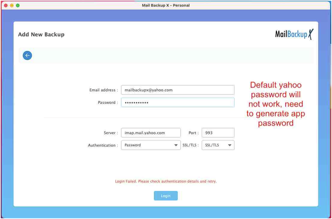Click the MailBackup X logo

[x=294, y=34]
